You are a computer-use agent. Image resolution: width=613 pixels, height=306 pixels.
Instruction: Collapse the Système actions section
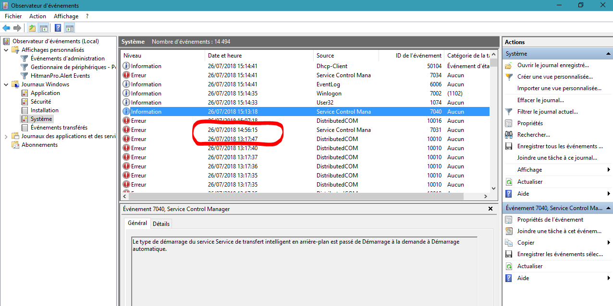[x=608, y=54]
